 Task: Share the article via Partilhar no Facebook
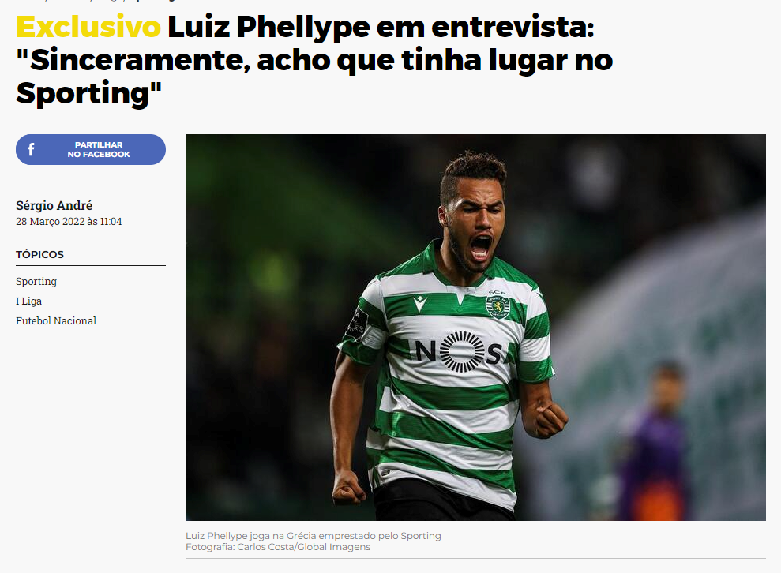pyautogui.click(x=91, y=149)
